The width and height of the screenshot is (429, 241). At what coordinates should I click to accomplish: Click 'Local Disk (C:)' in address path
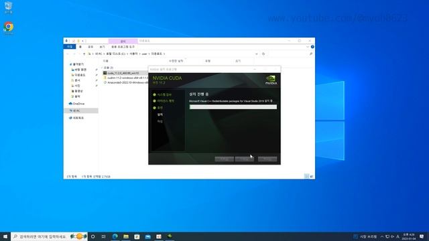click(115, 54)
